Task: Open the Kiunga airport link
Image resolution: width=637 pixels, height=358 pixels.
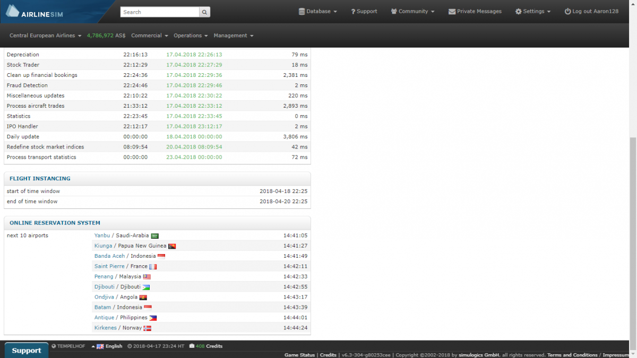Action: point(104,246)
